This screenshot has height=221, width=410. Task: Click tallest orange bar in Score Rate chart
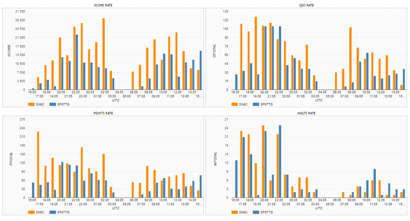tap(104, 55)
